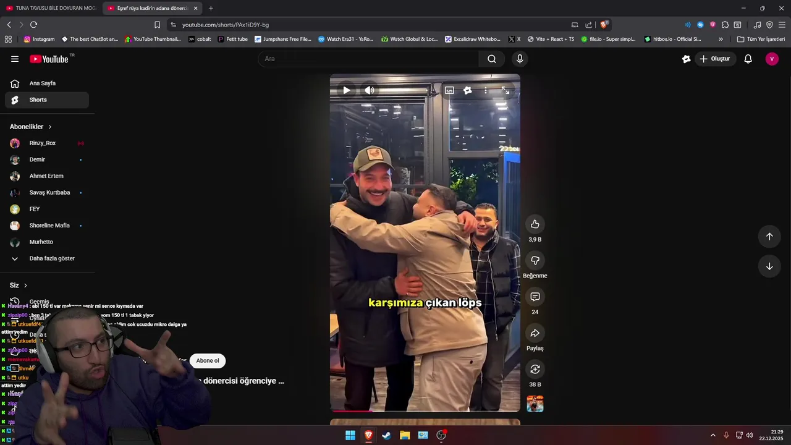
Task: Click the address bar URL
Action: (x=226, y=25)
